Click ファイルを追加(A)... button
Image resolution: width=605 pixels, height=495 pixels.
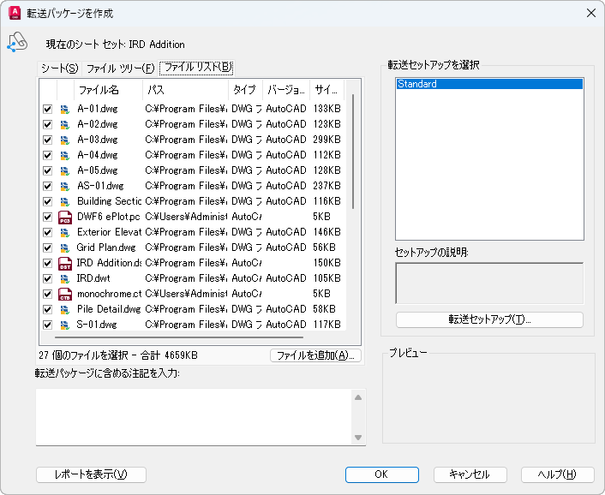coord(315,355)
